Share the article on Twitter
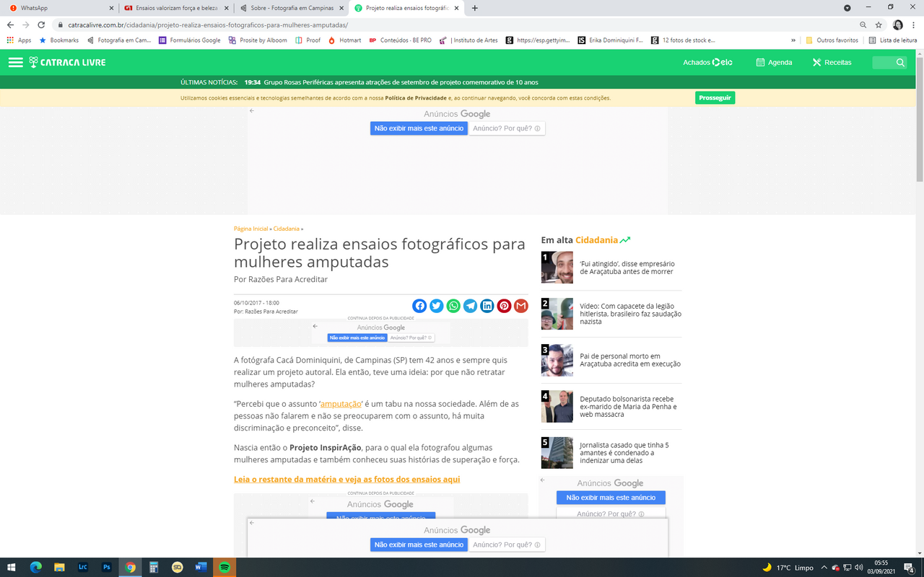The image size is (924, 577). click(437, 306)
